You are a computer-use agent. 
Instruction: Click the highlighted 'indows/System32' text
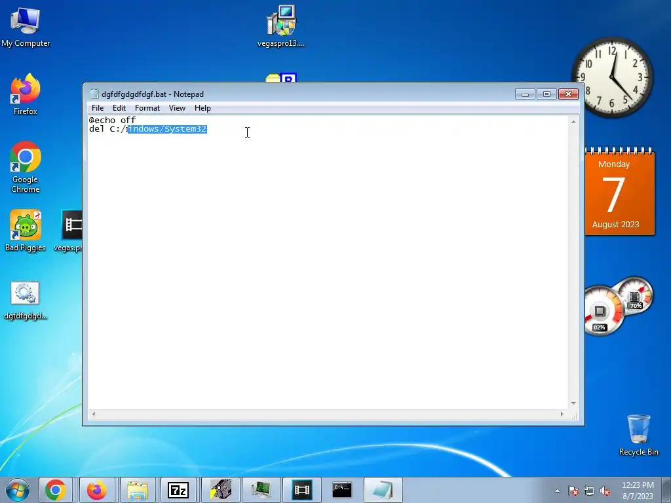click(x=167, y=129)
